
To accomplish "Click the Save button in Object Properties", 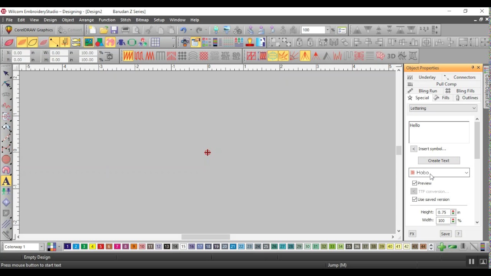I will (445, 234).
